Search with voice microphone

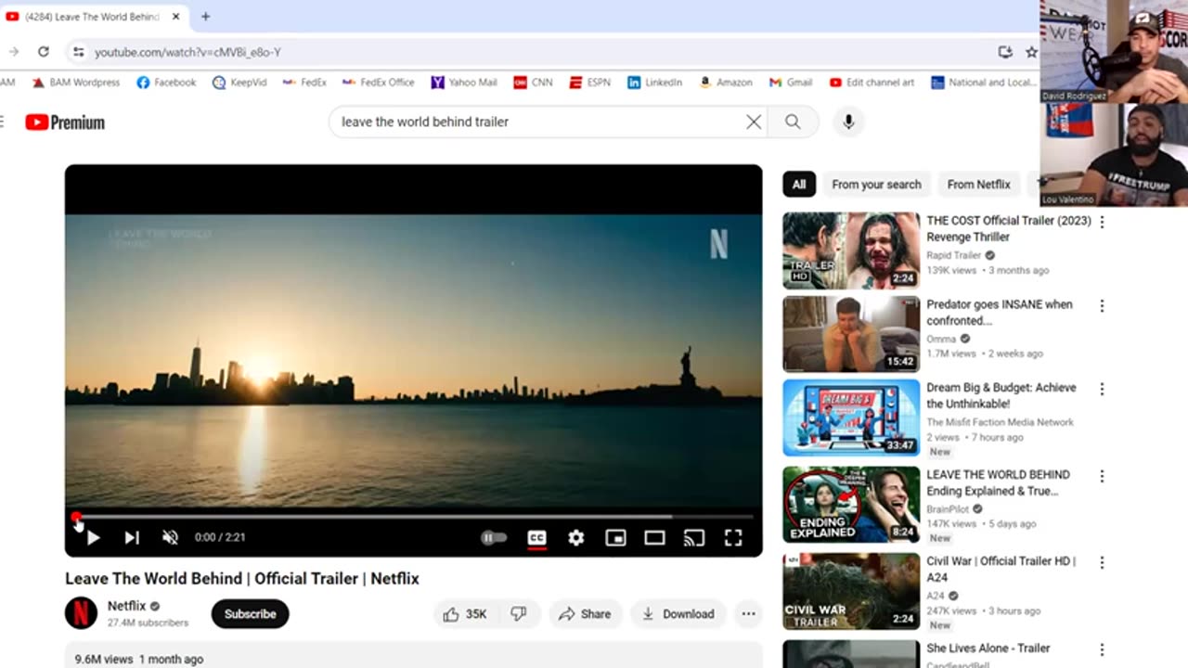click(848, 122)
